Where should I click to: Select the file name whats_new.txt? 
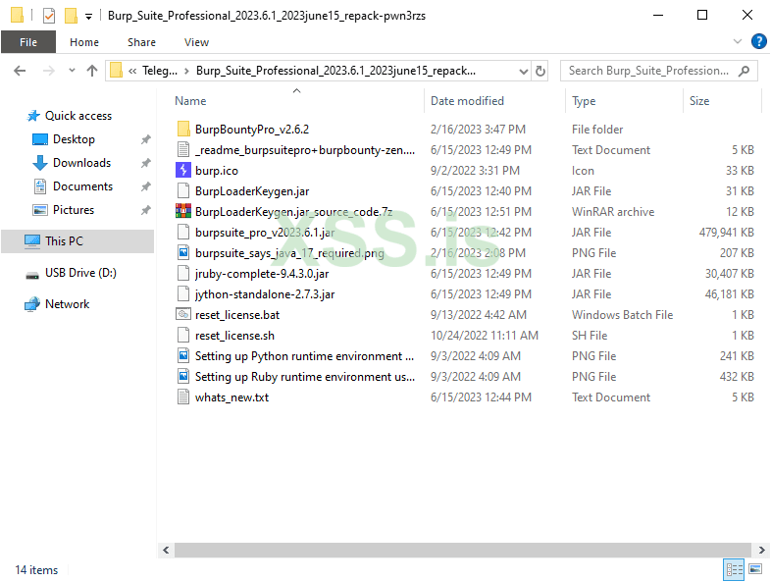click(231, 397)
